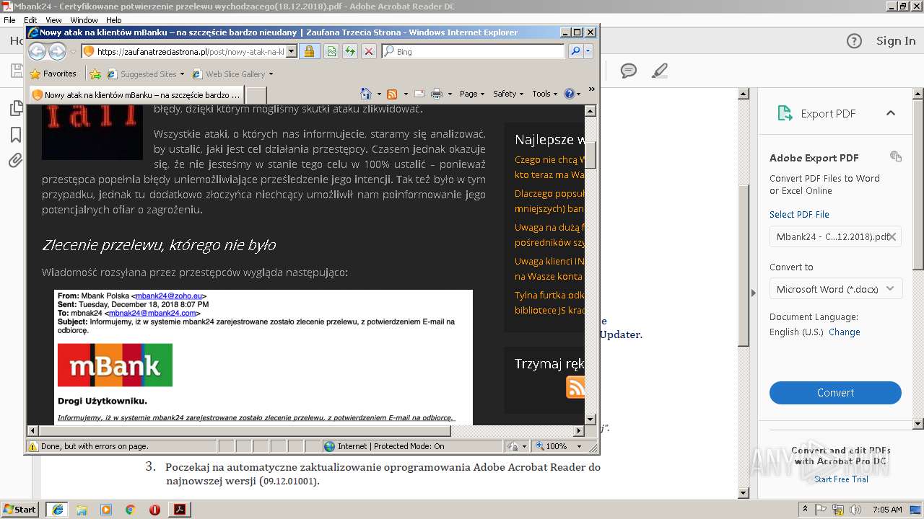The height and width of the screenshot is (519, 924).
Task: Go back in Internet Explorer
Action: pos(37,51)
